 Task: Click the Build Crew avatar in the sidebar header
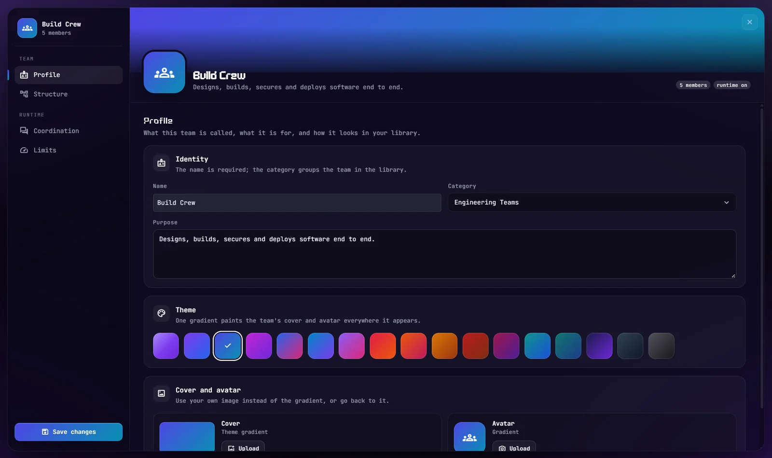(x=27, y=28)
